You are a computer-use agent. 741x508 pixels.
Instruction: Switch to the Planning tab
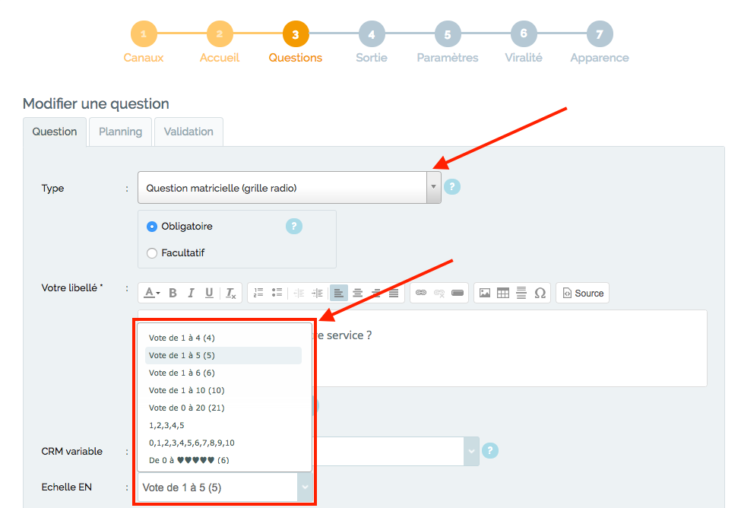click(121, 132)
